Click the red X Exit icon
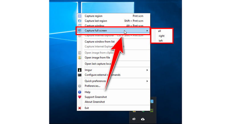The image size is (228, 124). 80,108
